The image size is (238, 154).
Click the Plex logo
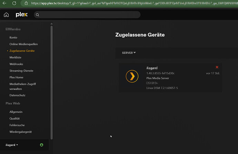coord(22,14)
